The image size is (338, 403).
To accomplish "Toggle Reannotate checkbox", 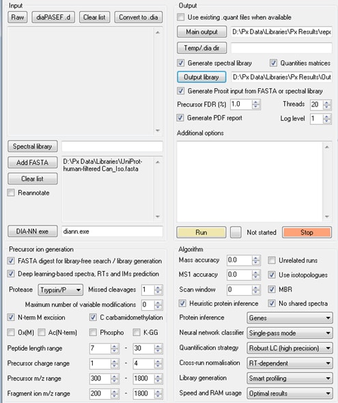I will (x=11, y=193).
